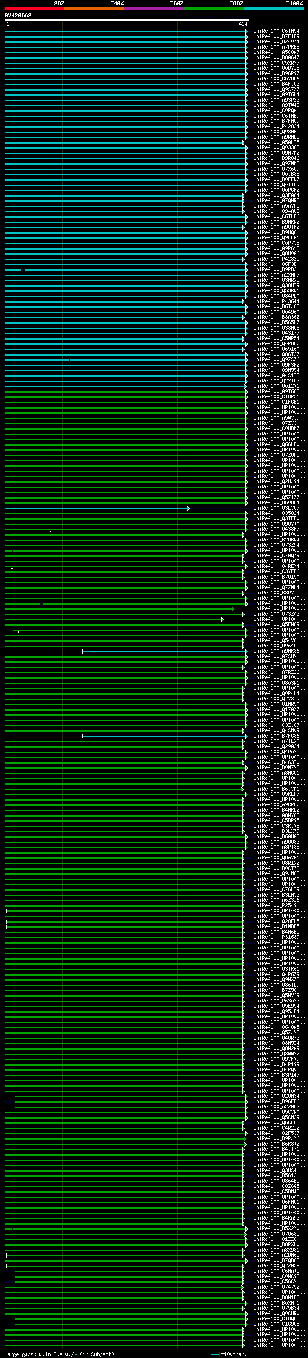Select the UniRef100_O60884 label

point(276,502)
